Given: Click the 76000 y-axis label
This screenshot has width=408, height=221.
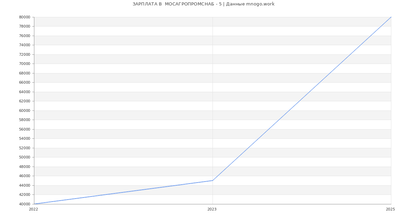Looking at the screenshot, I should 24,36.
